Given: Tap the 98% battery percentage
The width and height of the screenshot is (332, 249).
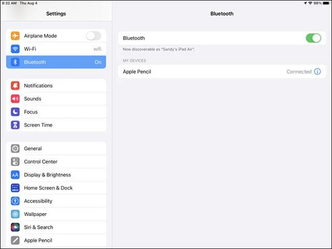Looking at the screenshot, I should tap(317, 3).
